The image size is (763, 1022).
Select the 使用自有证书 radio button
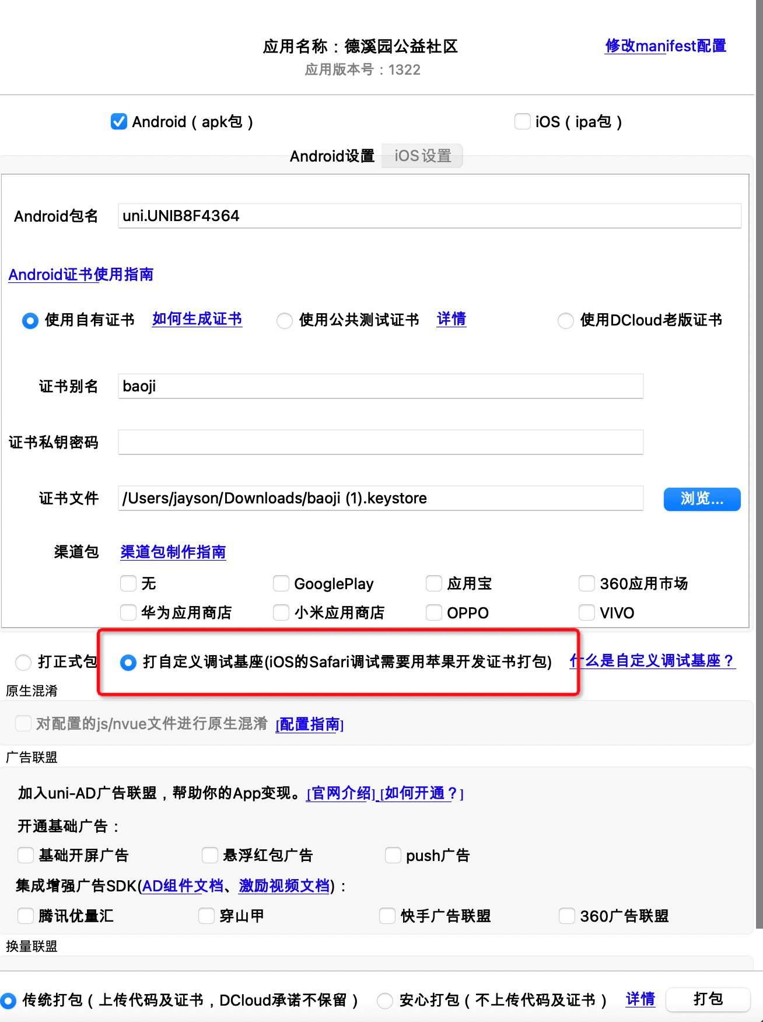pyautogui.click(x=30, y=320)
